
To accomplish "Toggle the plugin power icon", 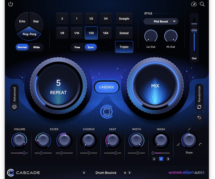I will click(10, 4).
